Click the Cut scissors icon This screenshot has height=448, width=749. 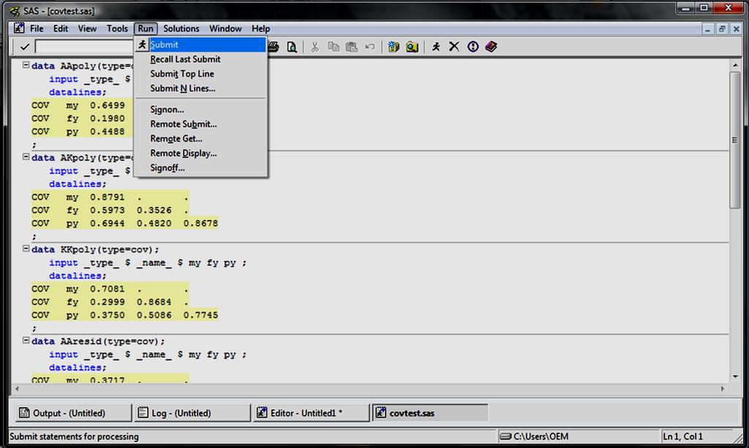[x=315, y=47]
